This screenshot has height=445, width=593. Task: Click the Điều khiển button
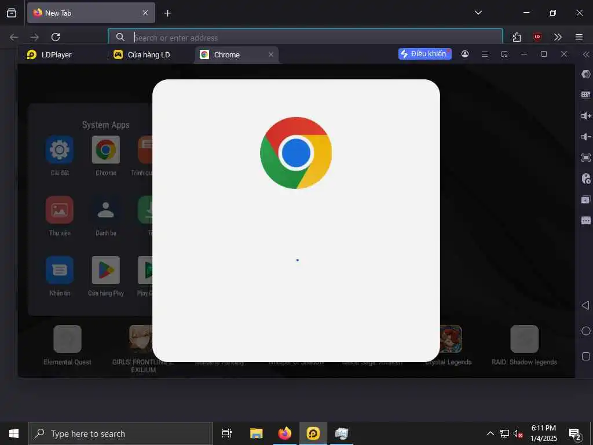pyautogui.click(x=424, y=54)
